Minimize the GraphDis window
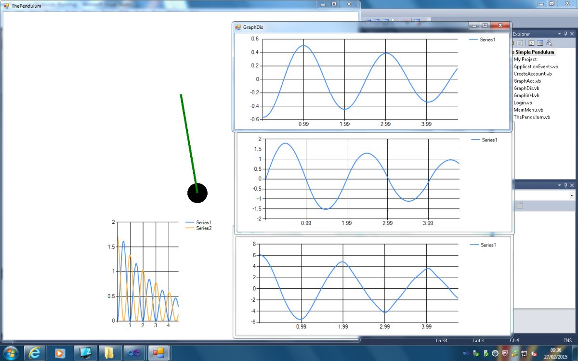Viewport: 578px width, 361px height. (x=474, y=26)
